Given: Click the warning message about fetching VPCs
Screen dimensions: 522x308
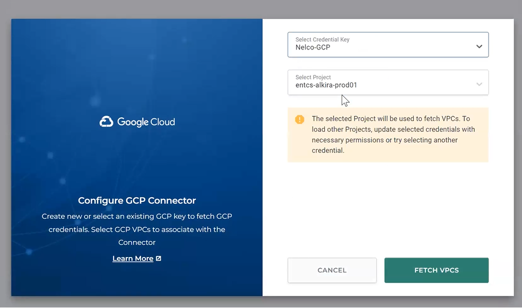Looking at the screenshot, I should tap(393, 134).
